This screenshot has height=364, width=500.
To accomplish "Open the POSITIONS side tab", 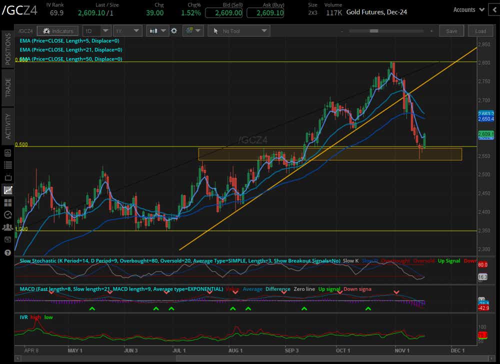I will (x=7, y=49).
